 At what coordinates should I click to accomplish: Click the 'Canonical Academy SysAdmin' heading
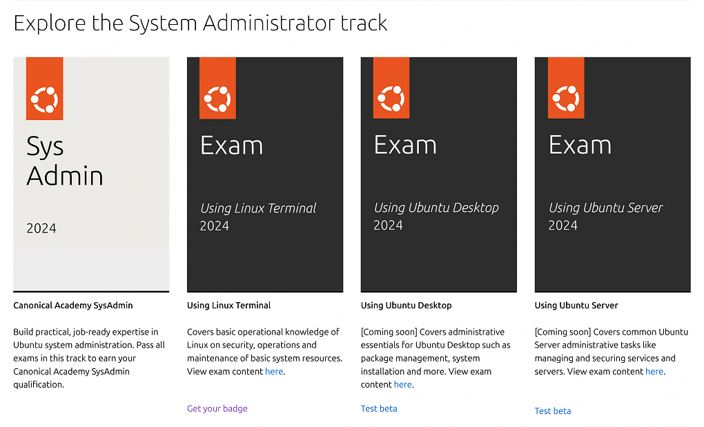coord(72,306)
